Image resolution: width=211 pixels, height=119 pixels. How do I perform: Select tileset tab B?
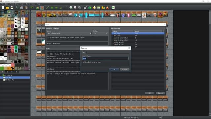[7, 72]
